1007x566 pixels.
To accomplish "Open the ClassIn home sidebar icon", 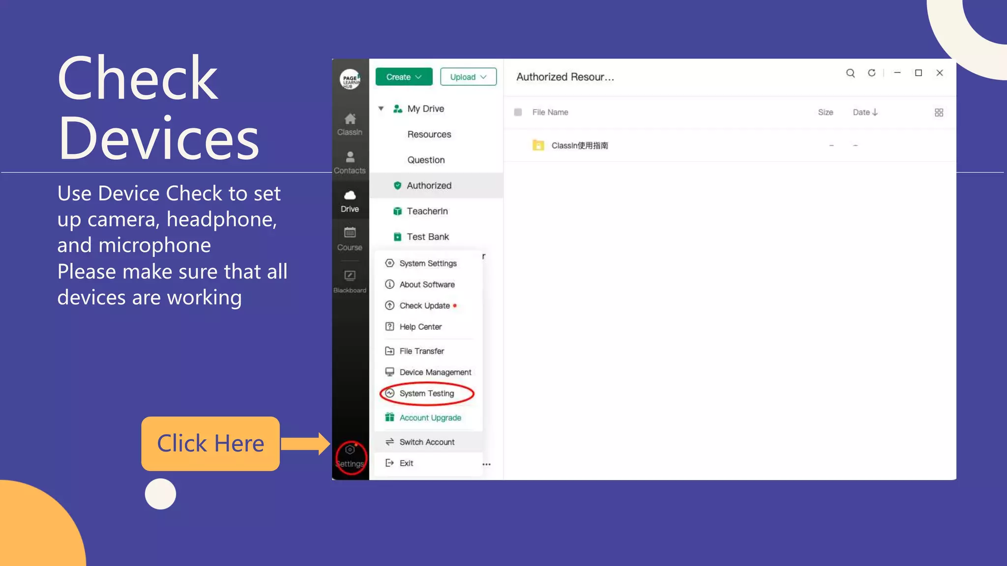I will tap(350, 124).
